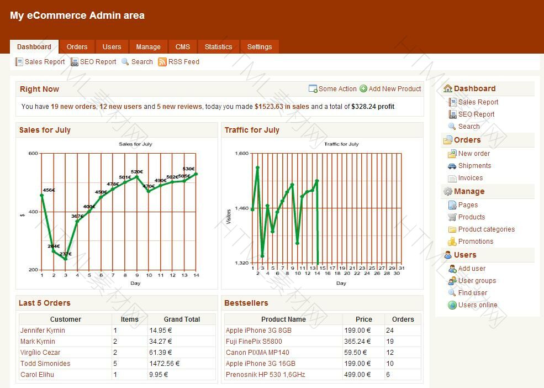Click the Shipments truck icon in sidebar

coord(452,166)
